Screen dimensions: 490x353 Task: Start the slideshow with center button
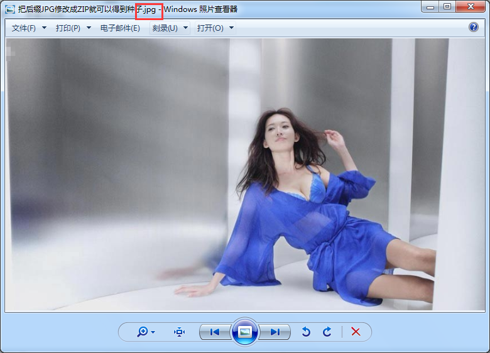coord(245,332)
